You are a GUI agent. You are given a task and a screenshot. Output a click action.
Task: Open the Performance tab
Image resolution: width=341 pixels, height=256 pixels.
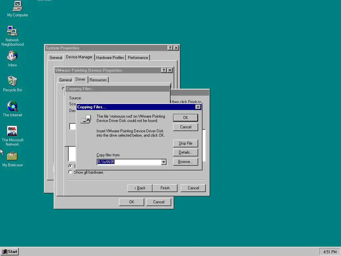tap(138, 58)
